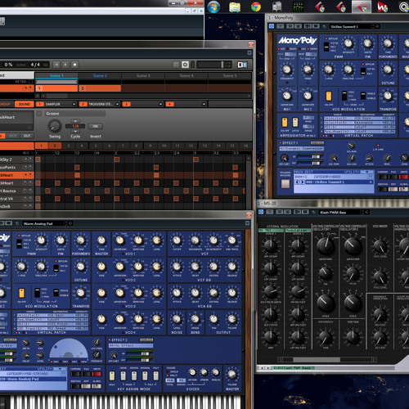Open Google Chrome from the taskbar

(255, 7)
